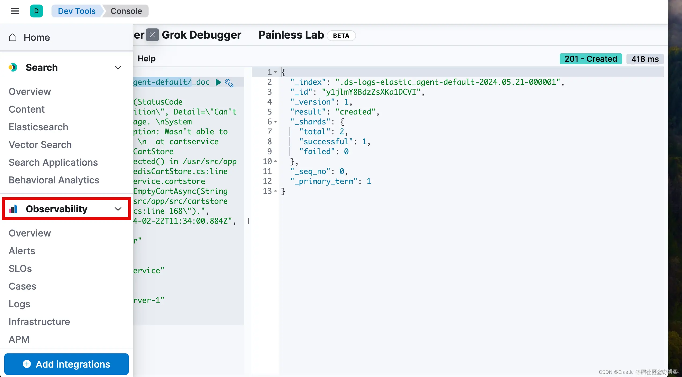Click the "_version": 1 line

tap(321, 102)
